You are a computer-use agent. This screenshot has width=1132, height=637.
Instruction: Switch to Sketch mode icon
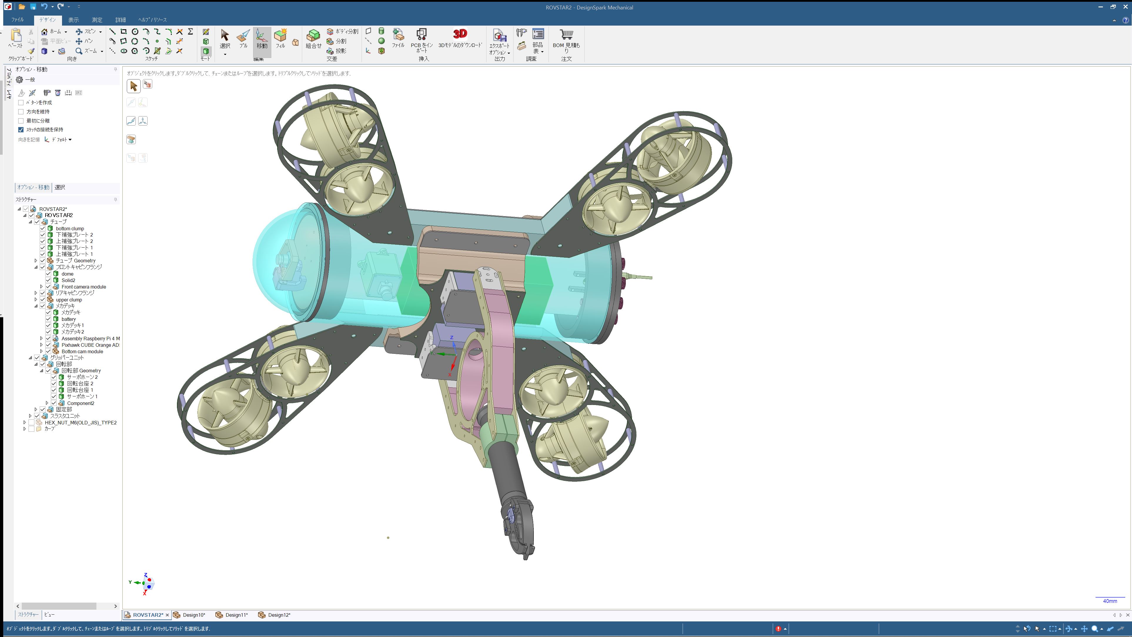(206, 32)
